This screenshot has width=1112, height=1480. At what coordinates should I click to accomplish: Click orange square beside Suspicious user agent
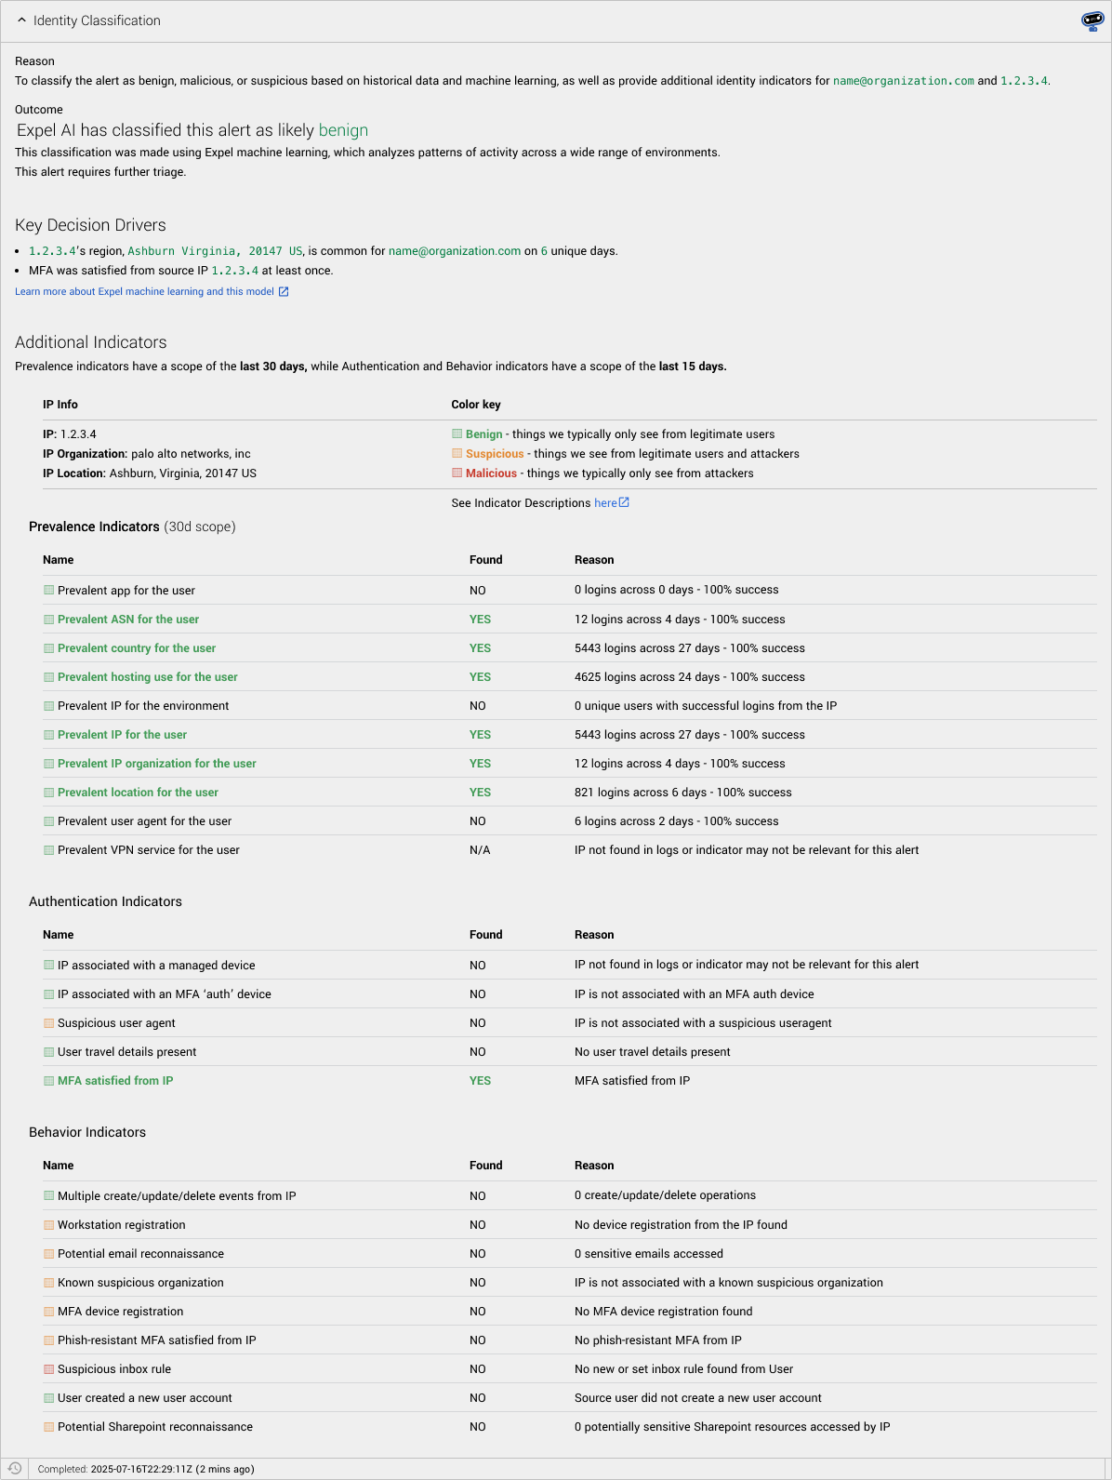tap(48, 1022)
